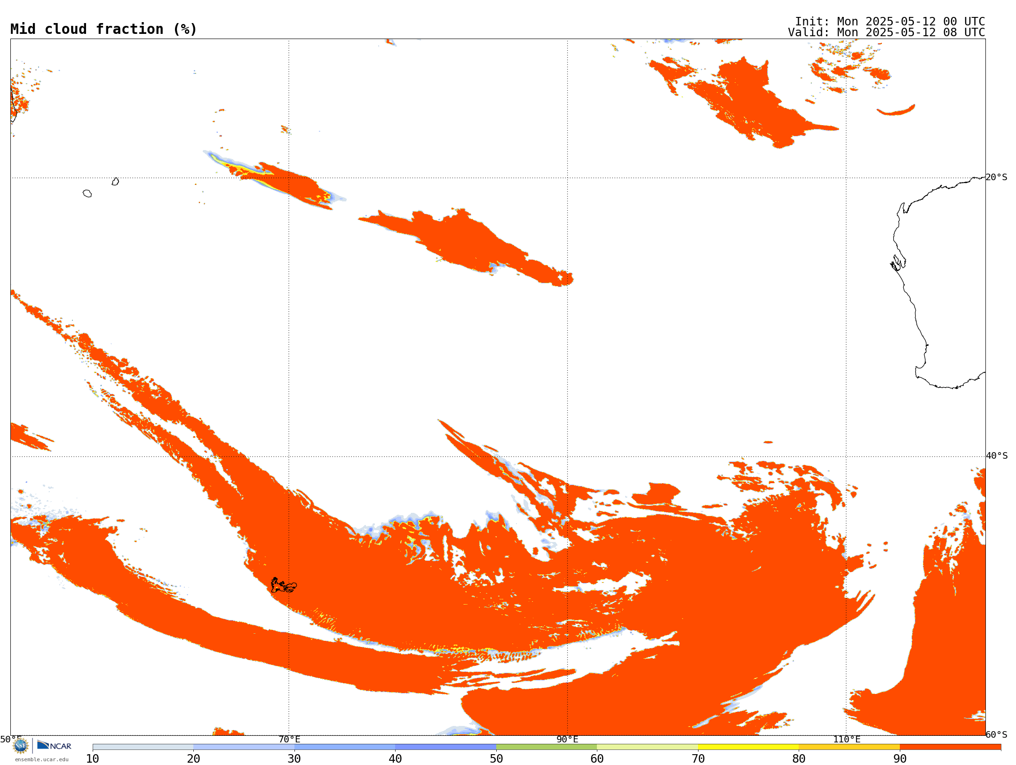
Task: Click the 50°E longitude label
Action: (x=11, y=739)
